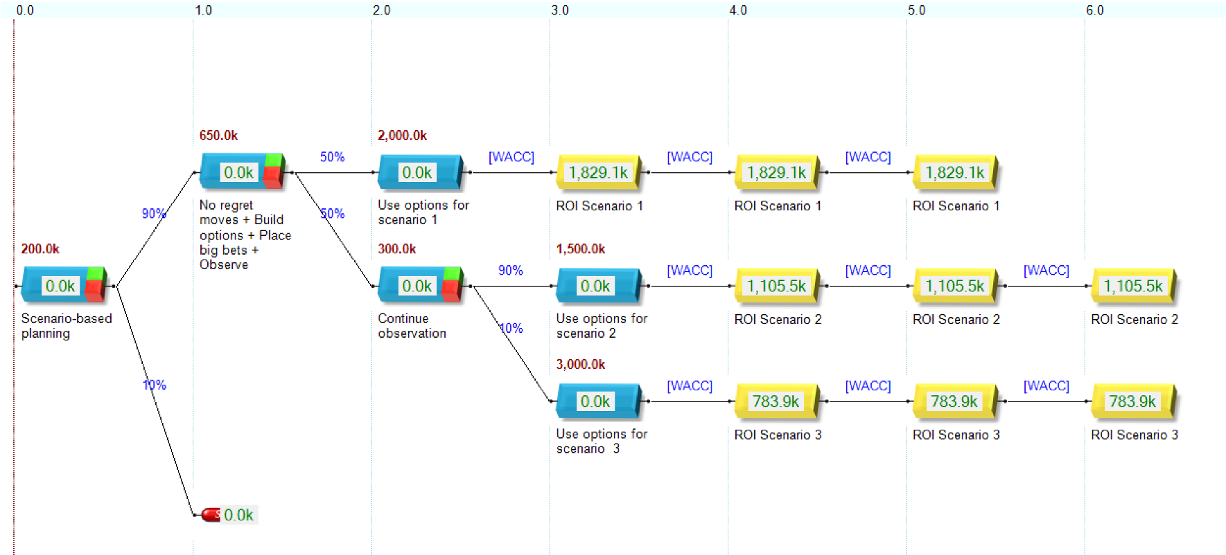Select the red terminal end node

211,515
